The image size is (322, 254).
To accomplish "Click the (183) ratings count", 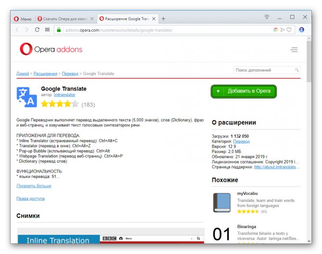I will (88, 105).
